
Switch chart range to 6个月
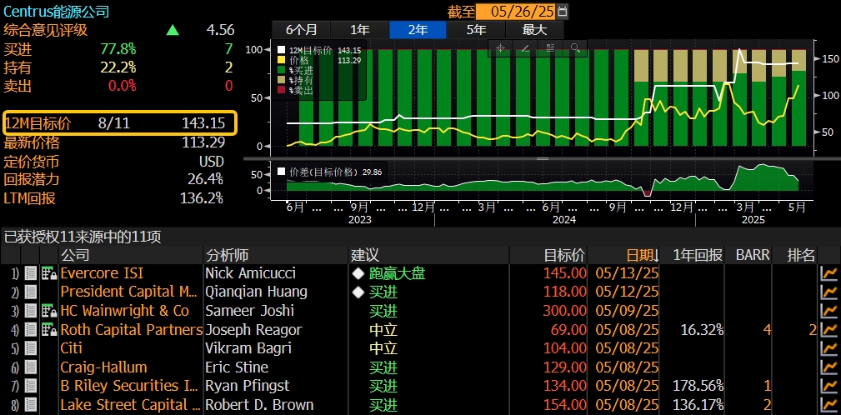pyautogui.click(x=301, y=29)
